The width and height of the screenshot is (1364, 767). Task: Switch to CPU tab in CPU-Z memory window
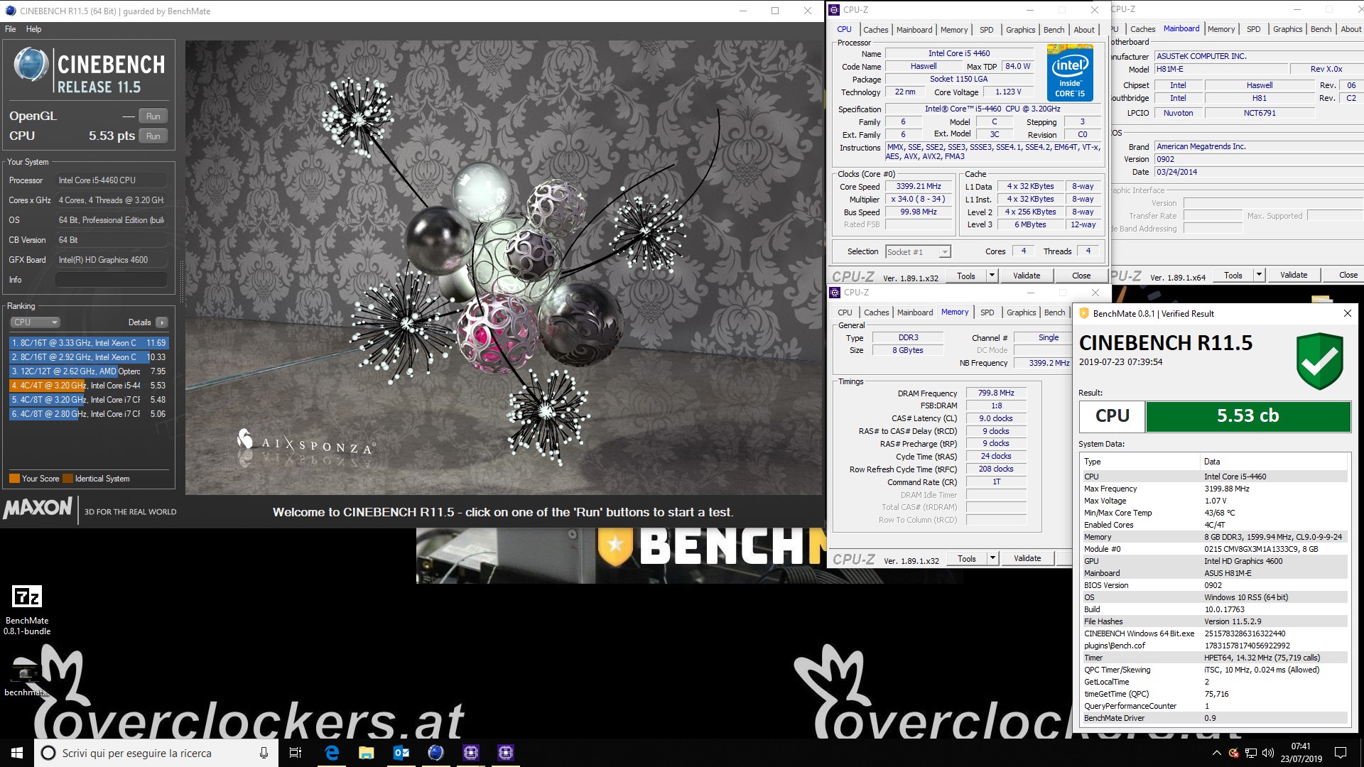(845, 312)
